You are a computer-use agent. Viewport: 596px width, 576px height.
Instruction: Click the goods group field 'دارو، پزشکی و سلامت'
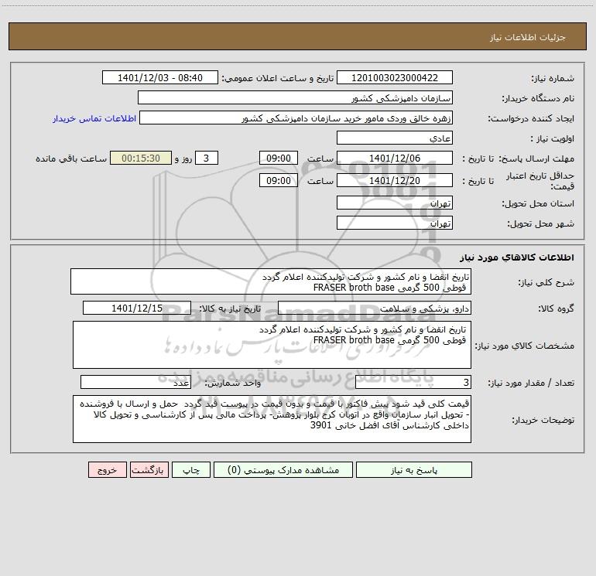coord(375,308)
